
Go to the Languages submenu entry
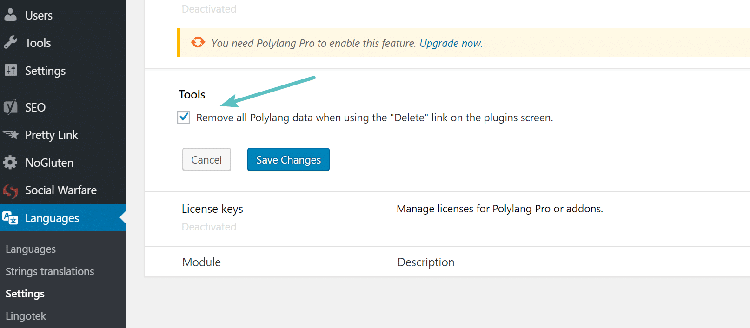click(x=30, y=249)
